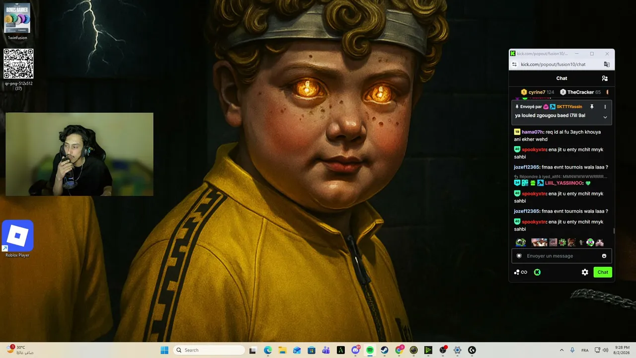Open Windows Settings gear on taskbar
636x358 pixels.
click(458, 350)
